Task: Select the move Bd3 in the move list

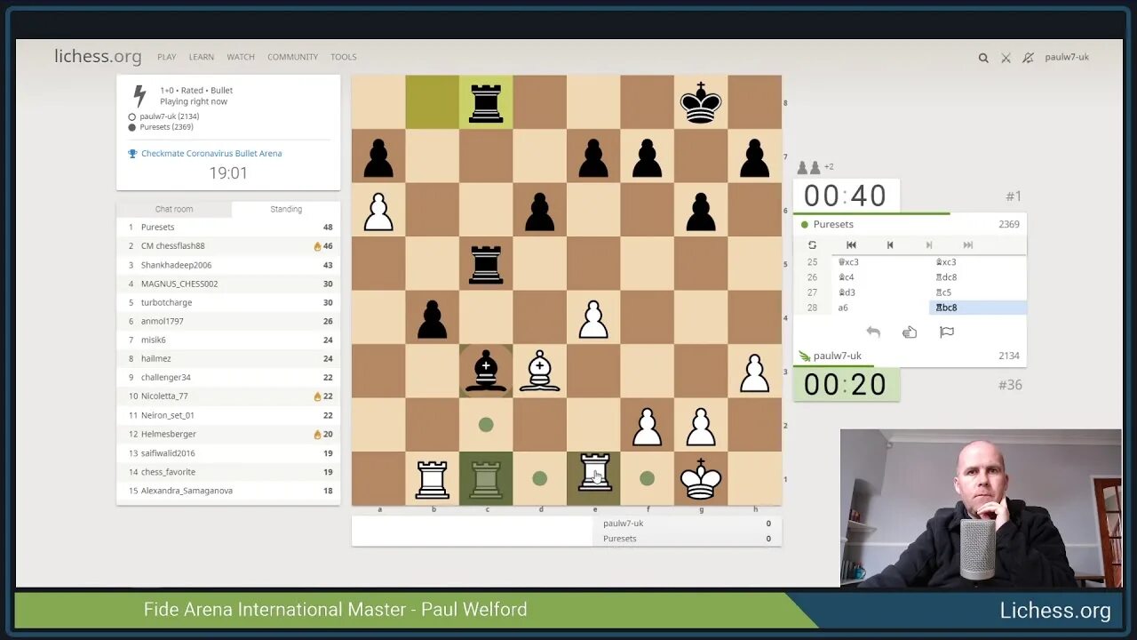Action: click(879, 292)
